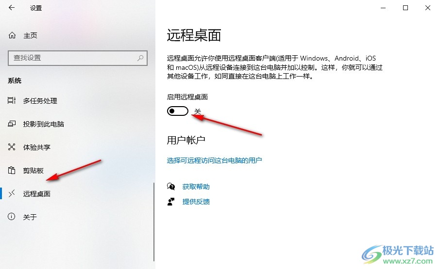Focus the 查找设置 search box
439x269 pixels.
pyautogui.click(x=78, y=58)
